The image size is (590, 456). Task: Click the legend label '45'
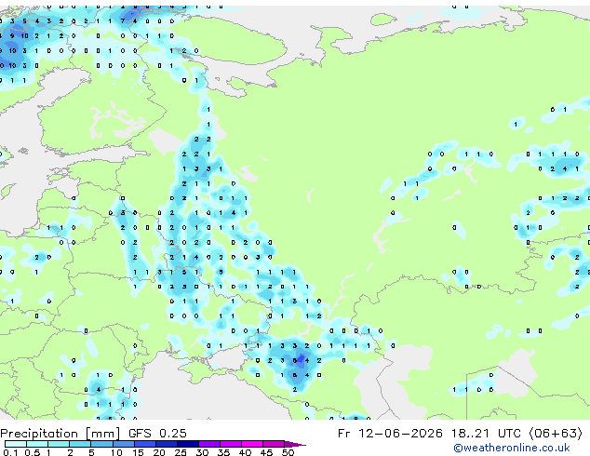click(266, 452)
